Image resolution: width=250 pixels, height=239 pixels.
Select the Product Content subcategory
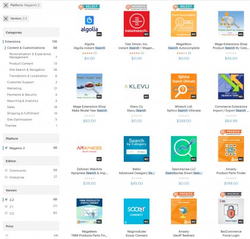click(21, 64)
